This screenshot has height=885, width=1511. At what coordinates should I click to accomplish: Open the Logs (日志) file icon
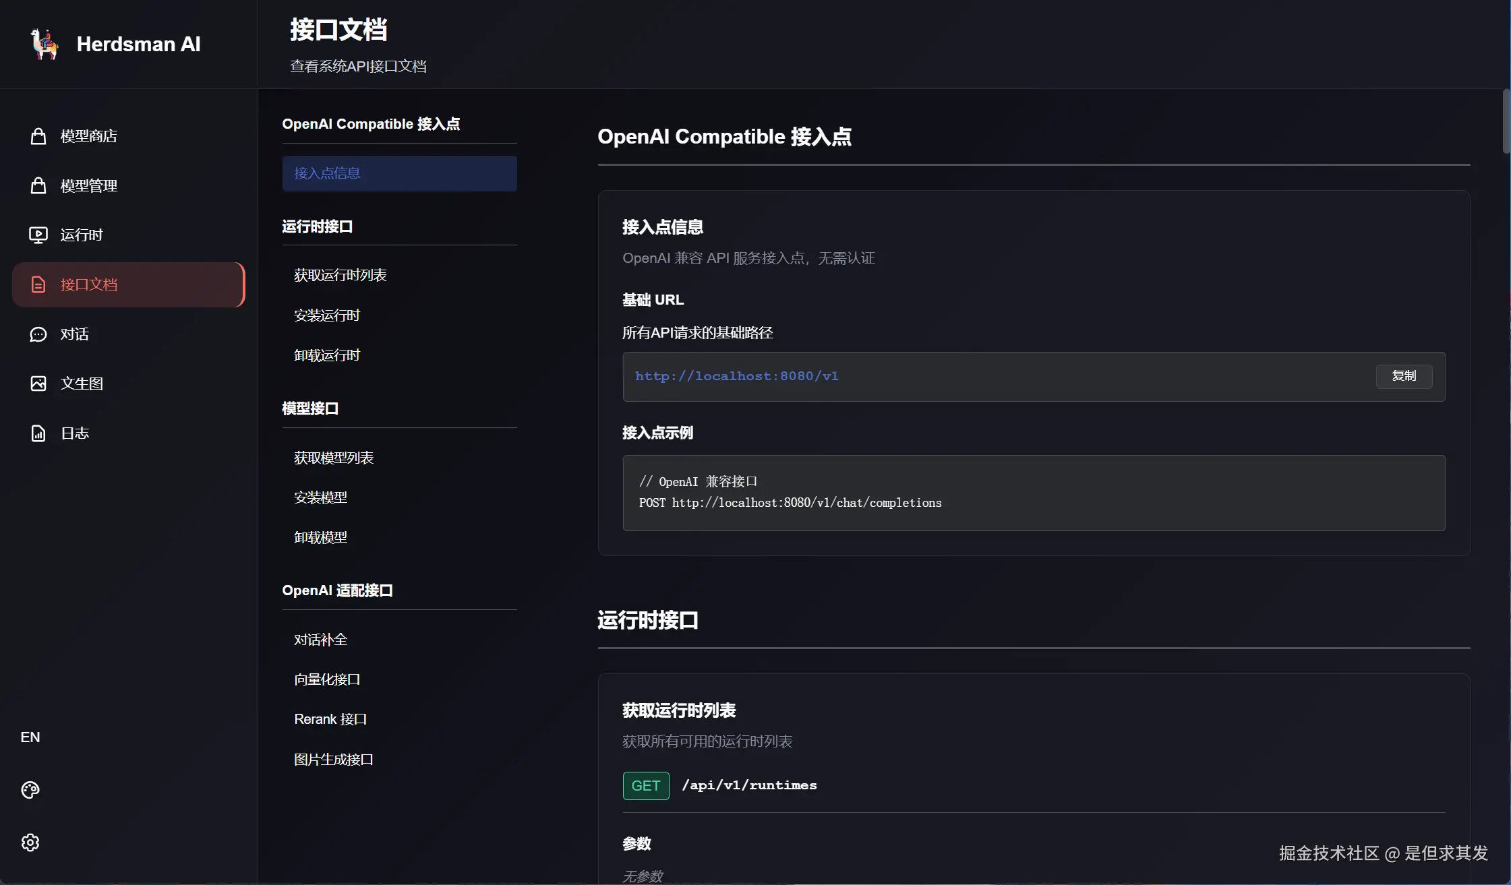38,433
